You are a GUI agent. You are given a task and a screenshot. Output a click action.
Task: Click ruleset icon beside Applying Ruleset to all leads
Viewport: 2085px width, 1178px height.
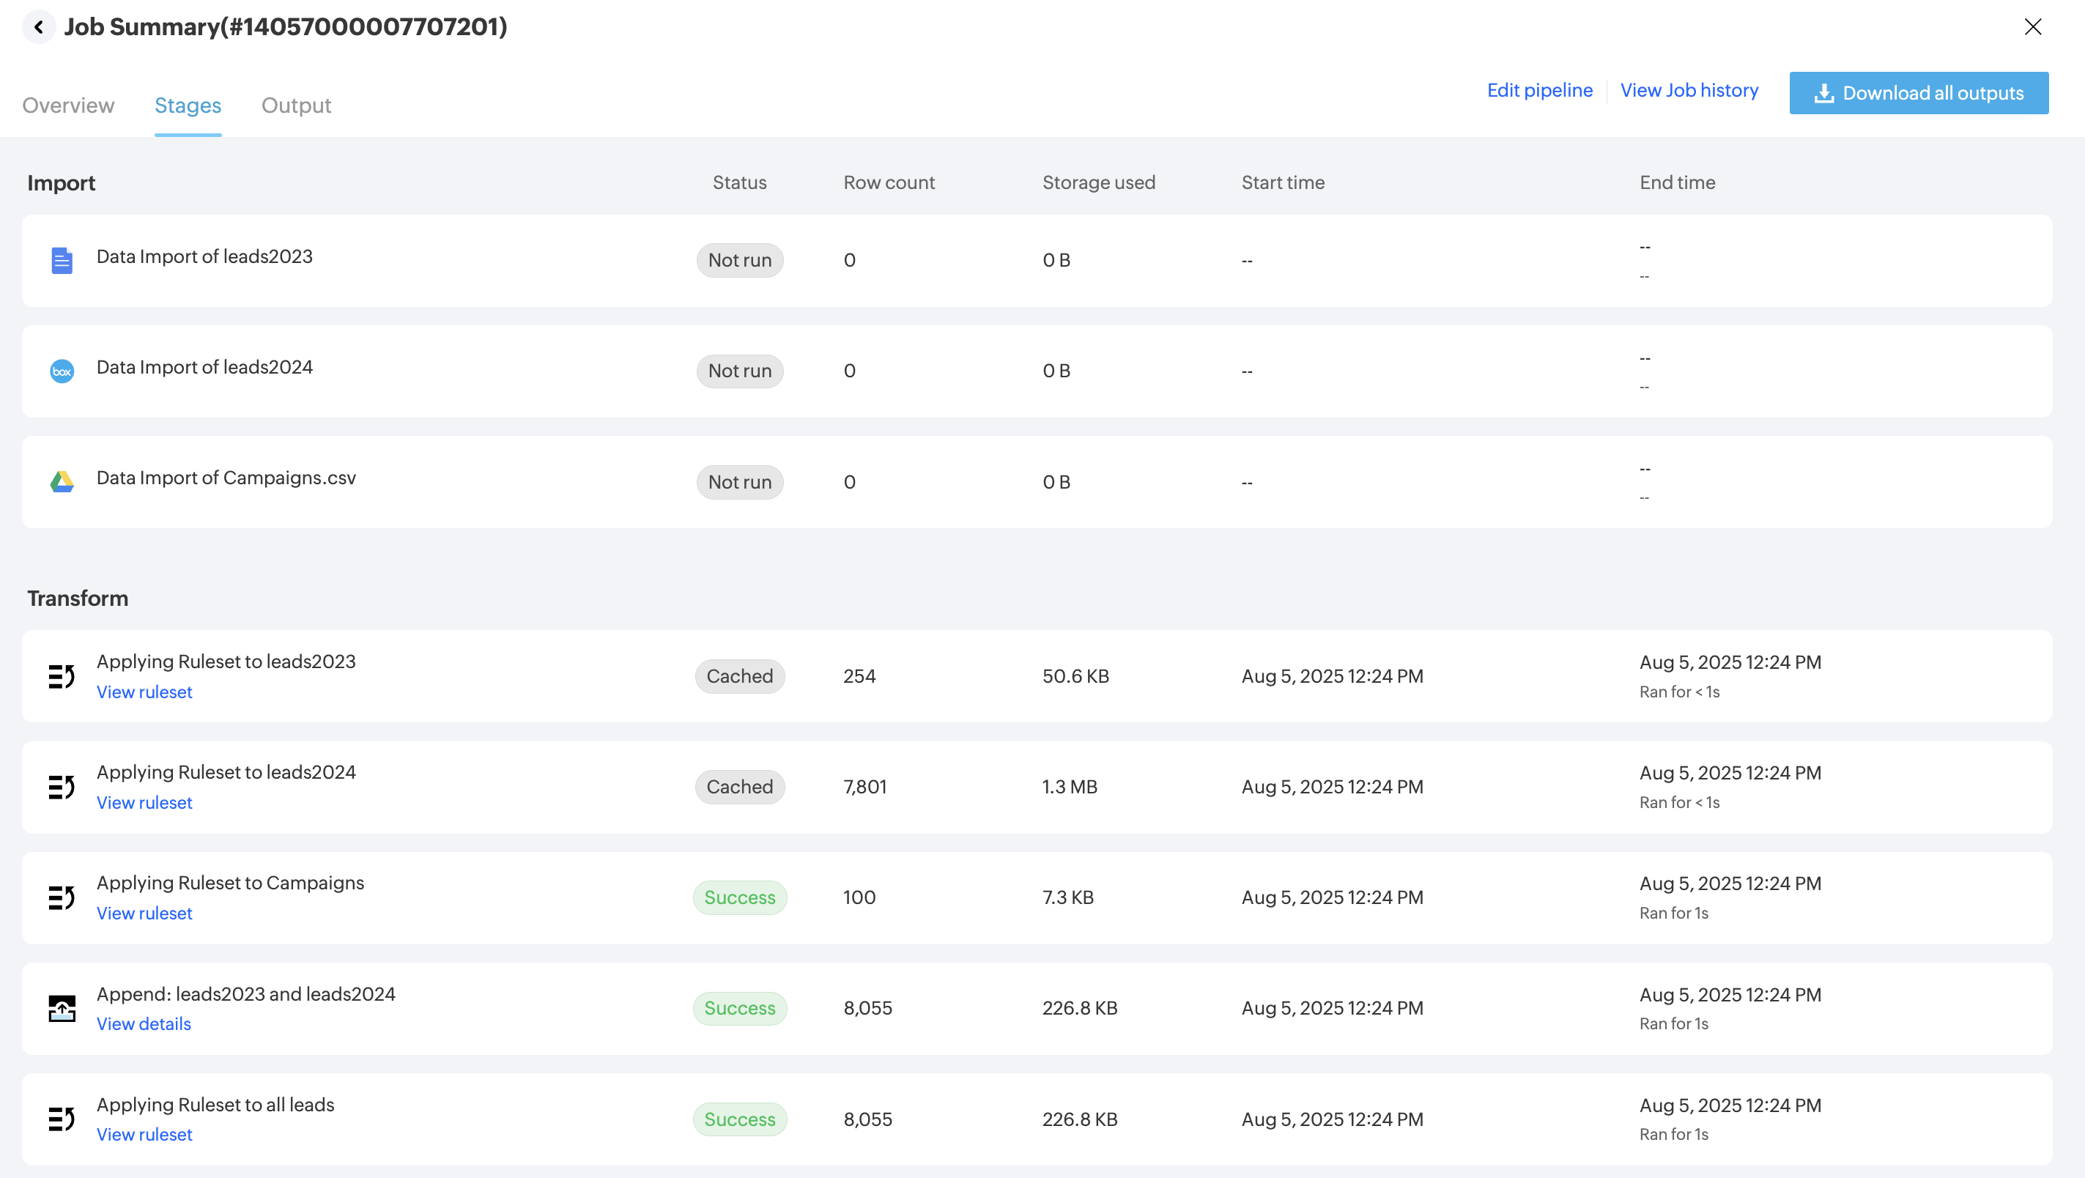[x=62, y=1119]
